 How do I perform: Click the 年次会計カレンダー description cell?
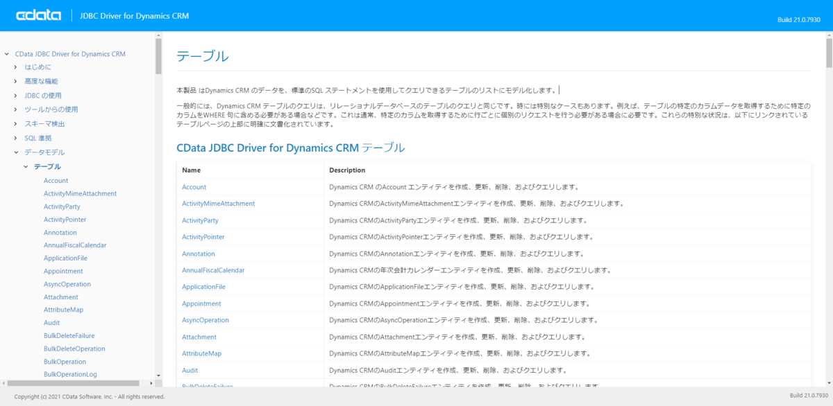568,270
